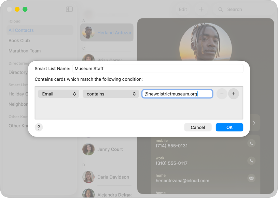Confirm the Smart List with OK
Viewport: 278px width, 199px height.
tap(229, 127)
